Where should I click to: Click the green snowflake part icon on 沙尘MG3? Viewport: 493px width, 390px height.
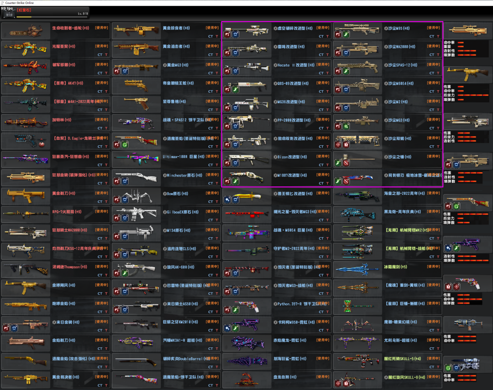tap(346, 126)
